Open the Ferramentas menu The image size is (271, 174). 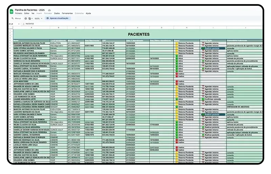tap(67, 13)
